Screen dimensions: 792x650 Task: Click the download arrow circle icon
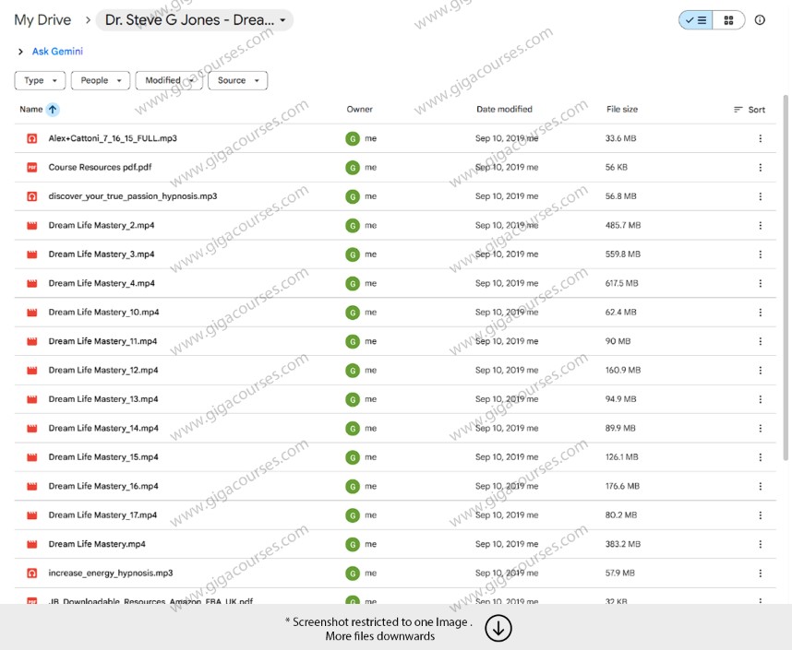498,629
